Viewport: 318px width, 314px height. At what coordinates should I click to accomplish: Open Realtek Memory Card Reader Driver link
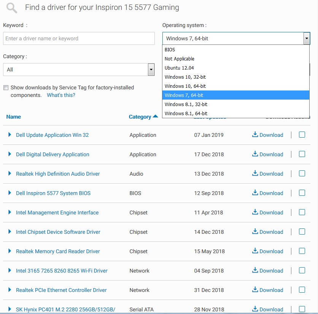[x=58, y=251]
